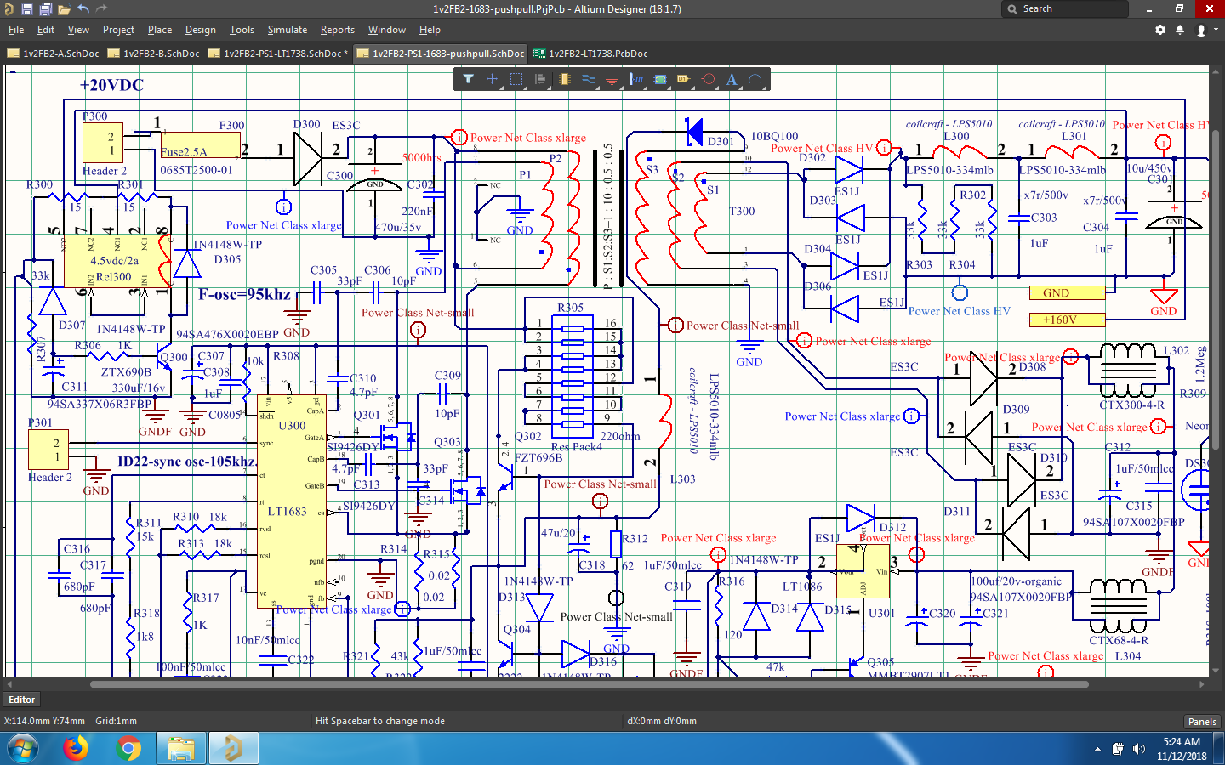This screenshot has height=765, width=1225.
Task: Open the Panels button
Action: 1202,722
